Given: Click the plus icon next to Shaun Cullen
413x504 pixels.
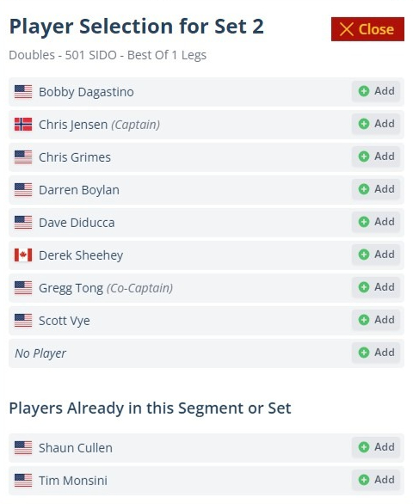Looking at the screenshot, I should pos(364,447).
